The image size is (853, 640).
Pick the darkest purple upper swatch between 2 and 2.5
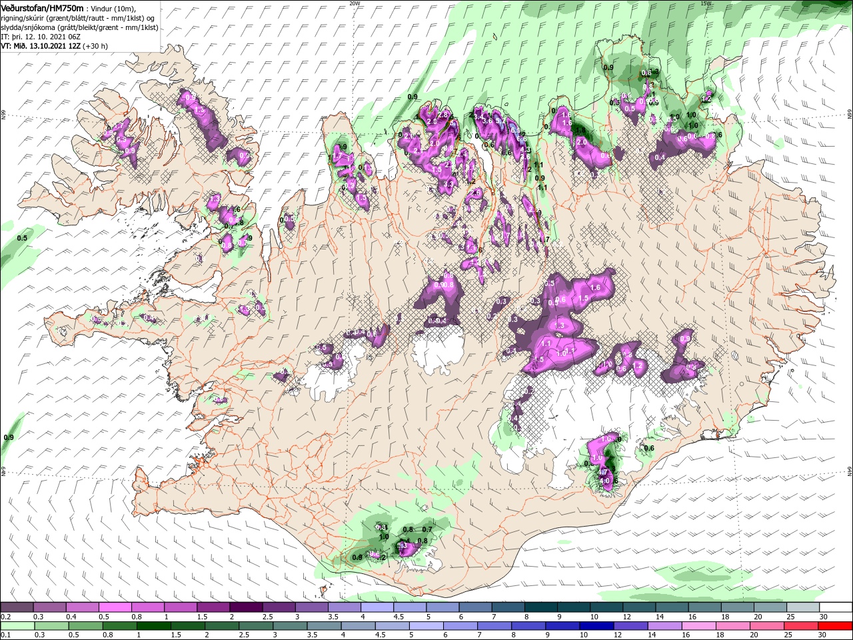point(246,607)
